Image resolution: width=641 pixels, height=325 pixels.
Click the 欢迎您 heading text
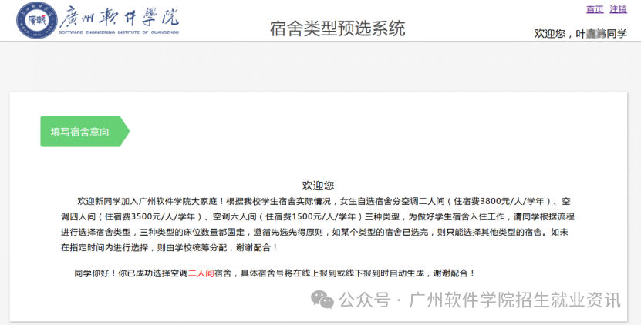[318, 186]
